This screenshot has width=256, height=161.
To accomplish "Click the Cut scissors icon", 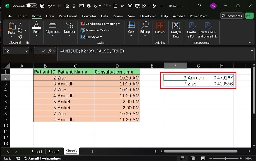I will pos(20,24).
